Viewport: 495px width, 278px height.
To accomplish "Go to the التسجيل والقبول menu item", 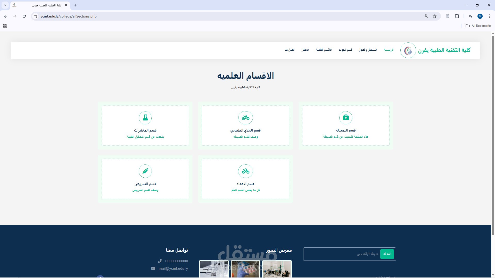I will point(367,50).
